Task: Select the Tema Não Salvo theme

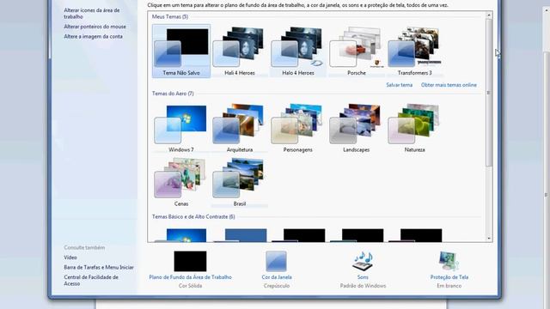Action: pos(181,51)
